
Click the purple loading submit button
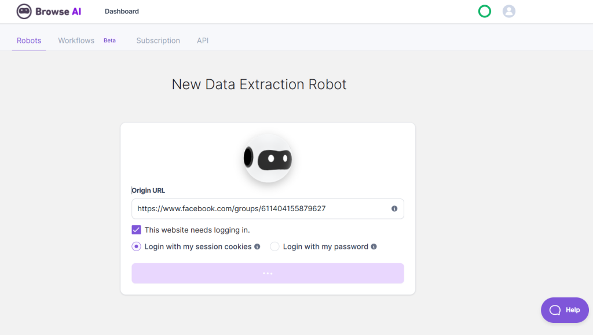(268, 273)
